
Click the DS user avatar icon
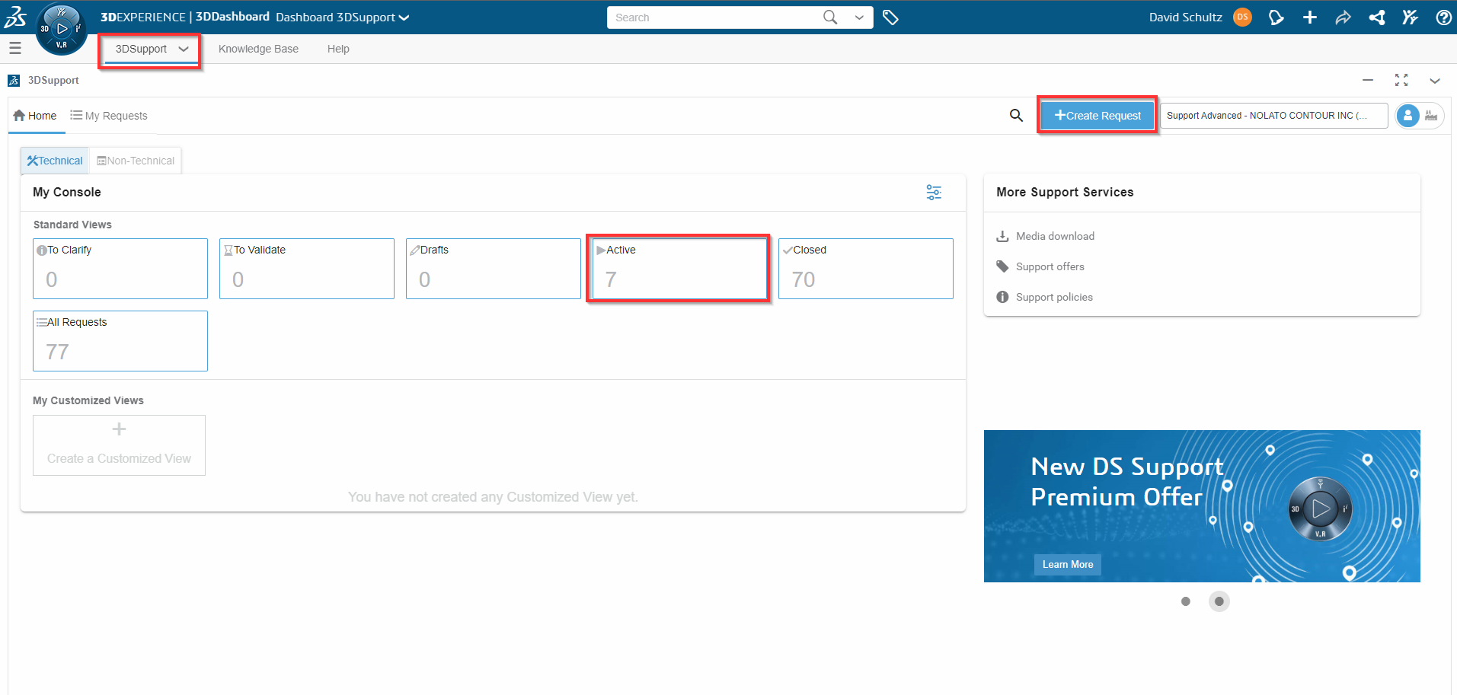[1242, 17]
